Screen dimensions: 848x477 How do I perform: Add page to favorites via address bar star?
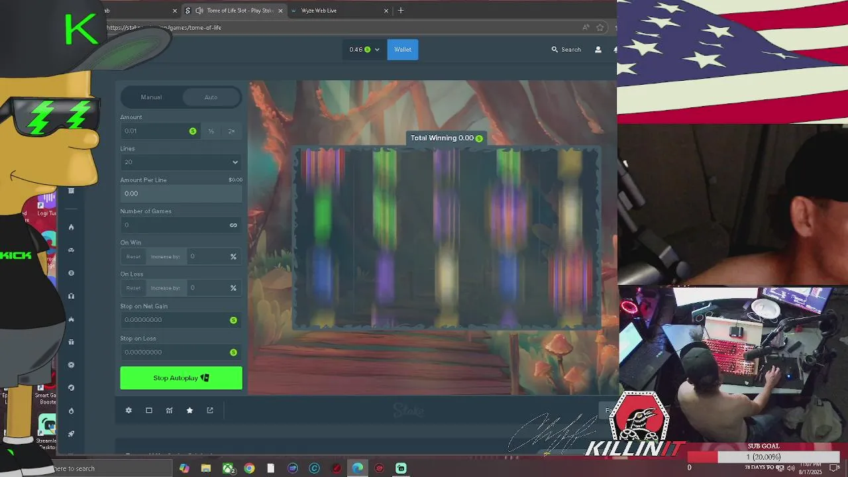(600, 28)
